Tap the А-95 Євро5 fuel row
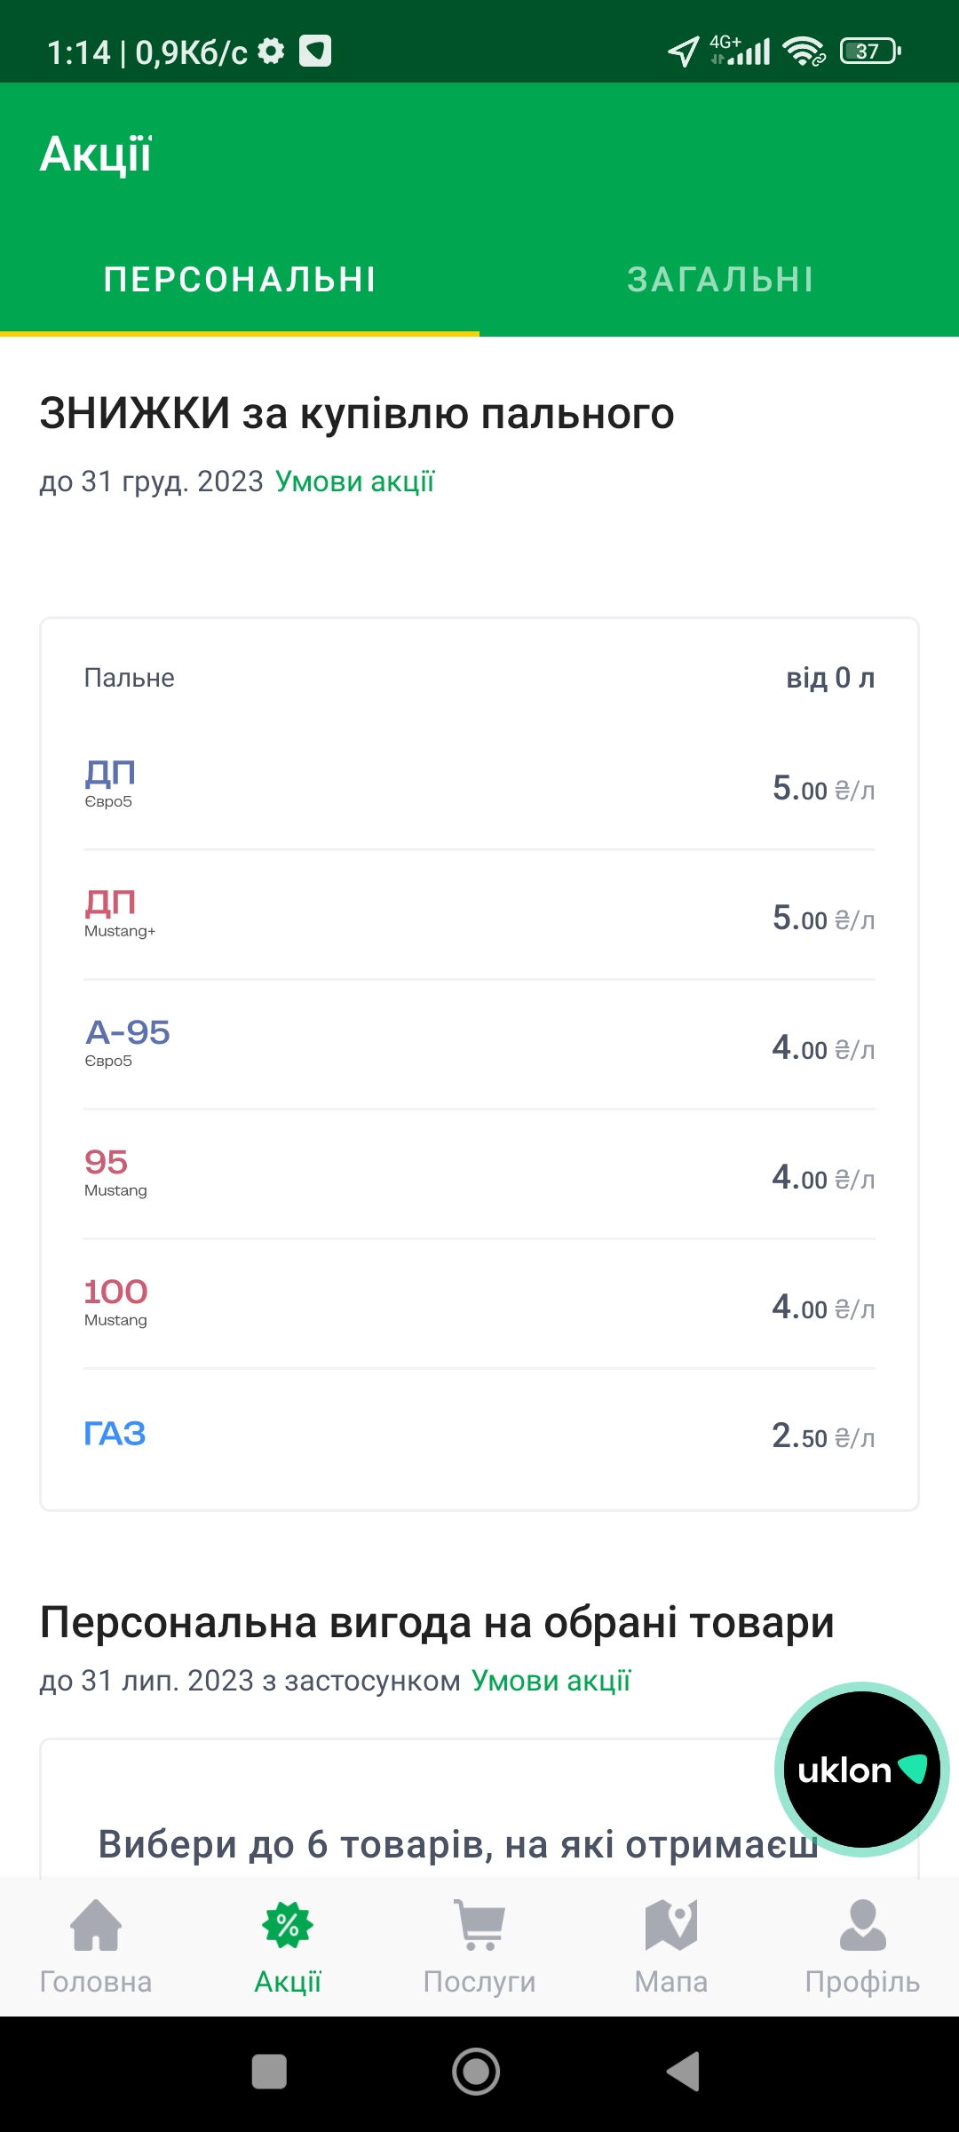 pyautogui.click(x=479, y=1045)
